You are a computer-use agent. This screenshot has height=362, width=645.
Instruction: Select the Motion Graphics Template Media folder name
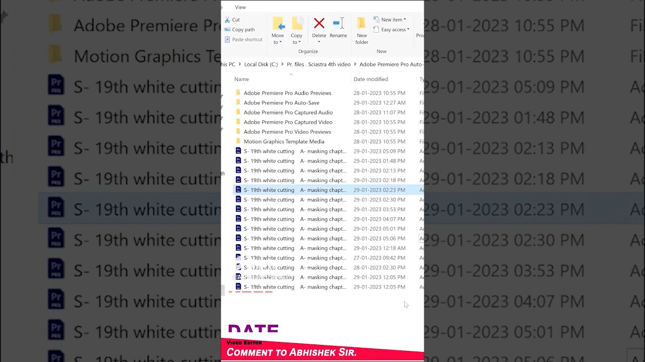(x=284, y=141)
